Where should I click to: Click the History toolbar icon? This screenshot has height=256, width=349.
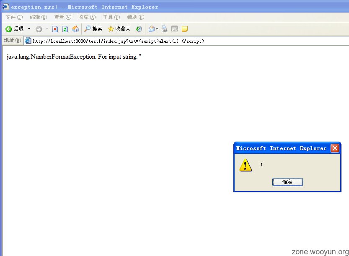139,29
